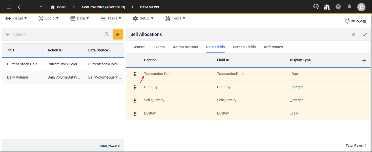The image size is (372, 152).
Task: Switch to the Screen Fields tab
Action: tap(244, 47)
